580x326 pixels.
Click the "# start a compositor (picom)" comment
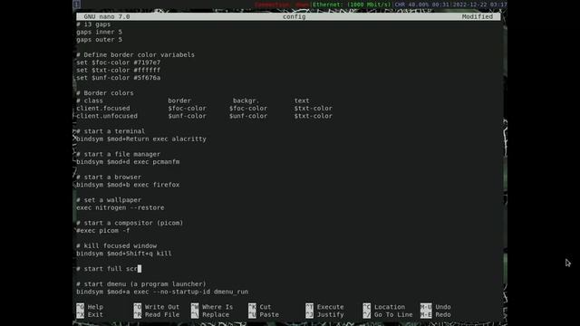pyautogui.click(x=130, y=224)
